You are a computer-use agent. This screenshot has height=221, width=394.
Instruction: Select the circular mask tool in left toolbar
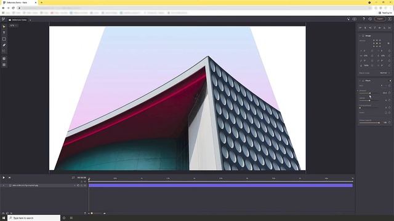(x=4, y=59)
